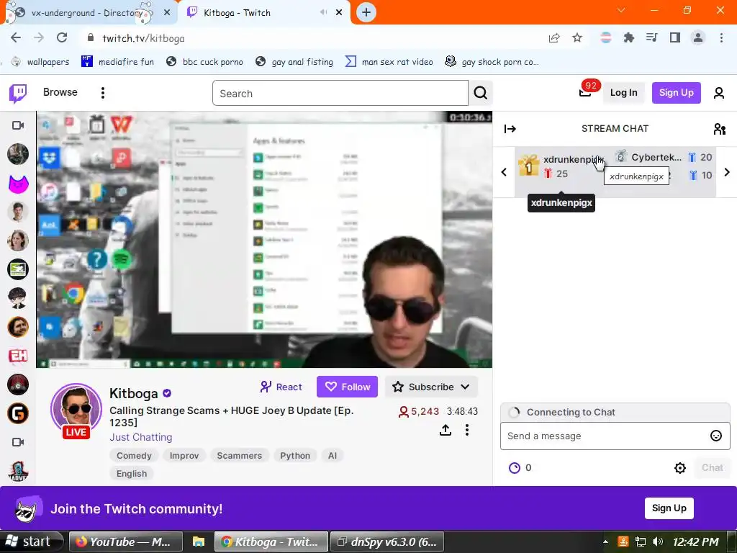This screenshot has height=553, width=737.
Task: Click the header Sign Up button
Action: tap(676, 93)
